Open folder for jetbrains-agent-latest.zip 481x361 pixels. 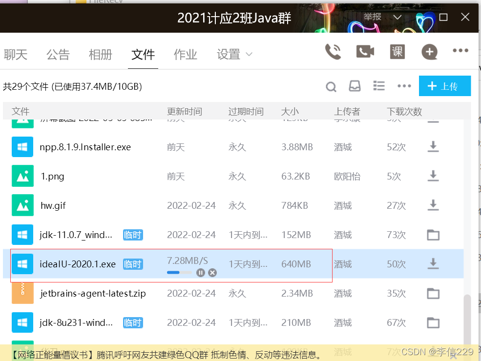click(433, 294)
